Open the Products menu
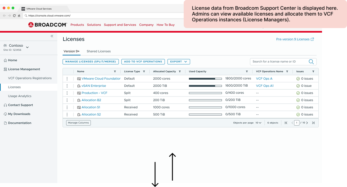347x187 pixels. pyautogui.click(x=77, y=25)
